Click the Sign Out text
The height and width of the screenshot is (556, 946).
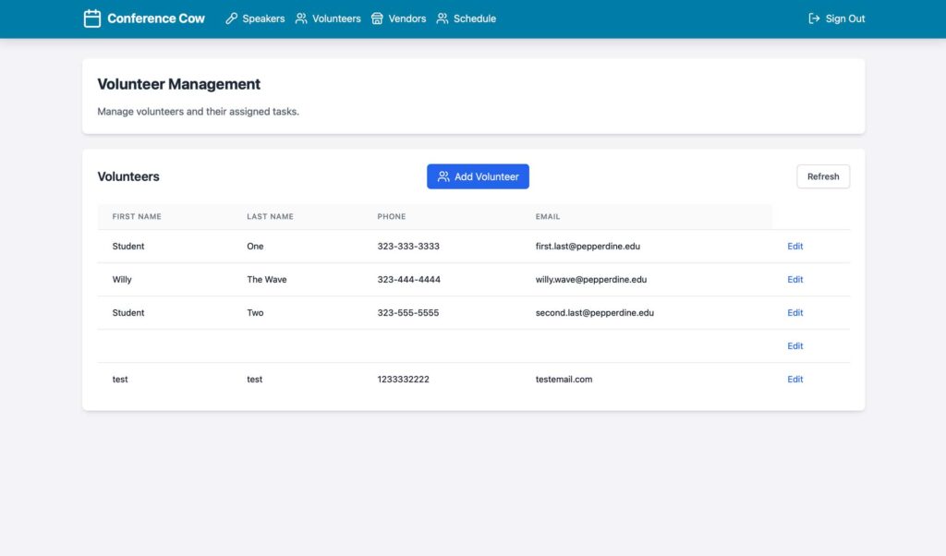click(x=845, y=18)
